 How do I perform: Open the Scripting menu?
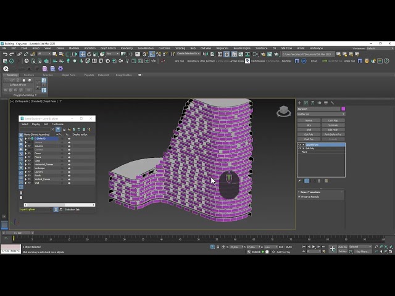click(x=180, y=48)
